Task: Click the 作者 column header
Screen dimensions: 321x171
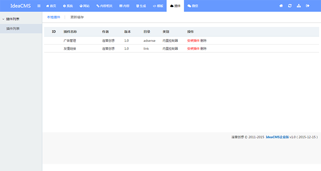Action: coord(105,32)
